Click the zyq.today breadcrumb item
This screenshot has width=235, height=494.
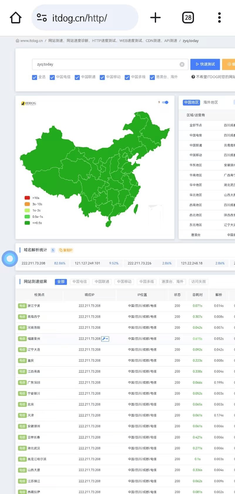point(191,41)
